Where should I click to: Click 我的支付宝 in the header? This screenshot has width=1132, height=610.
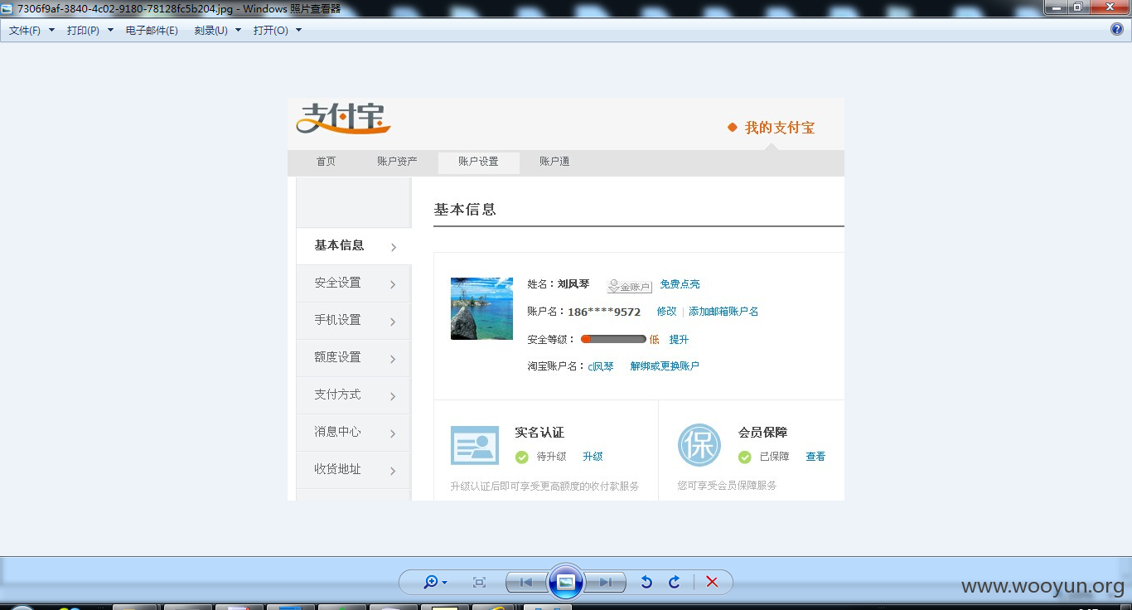[x=780, y=128]
